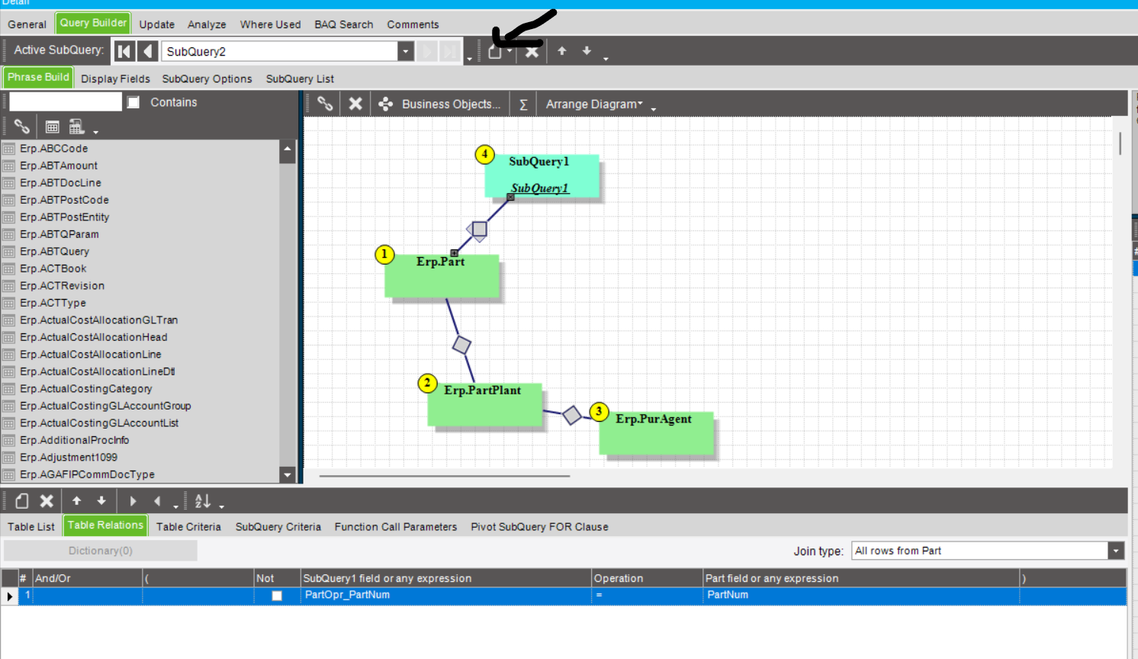1138x659 pixels.
Task: Delete the active subquery
Action: pyautogui.click(x=532, y=51)
